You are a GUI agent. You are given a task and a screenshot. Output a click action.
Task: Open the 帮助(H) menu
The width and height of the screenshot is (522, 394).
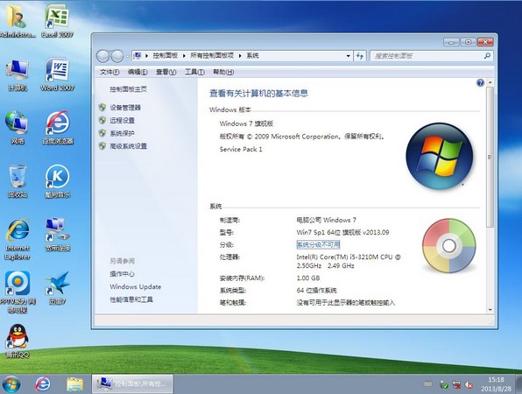click(223, 72)
